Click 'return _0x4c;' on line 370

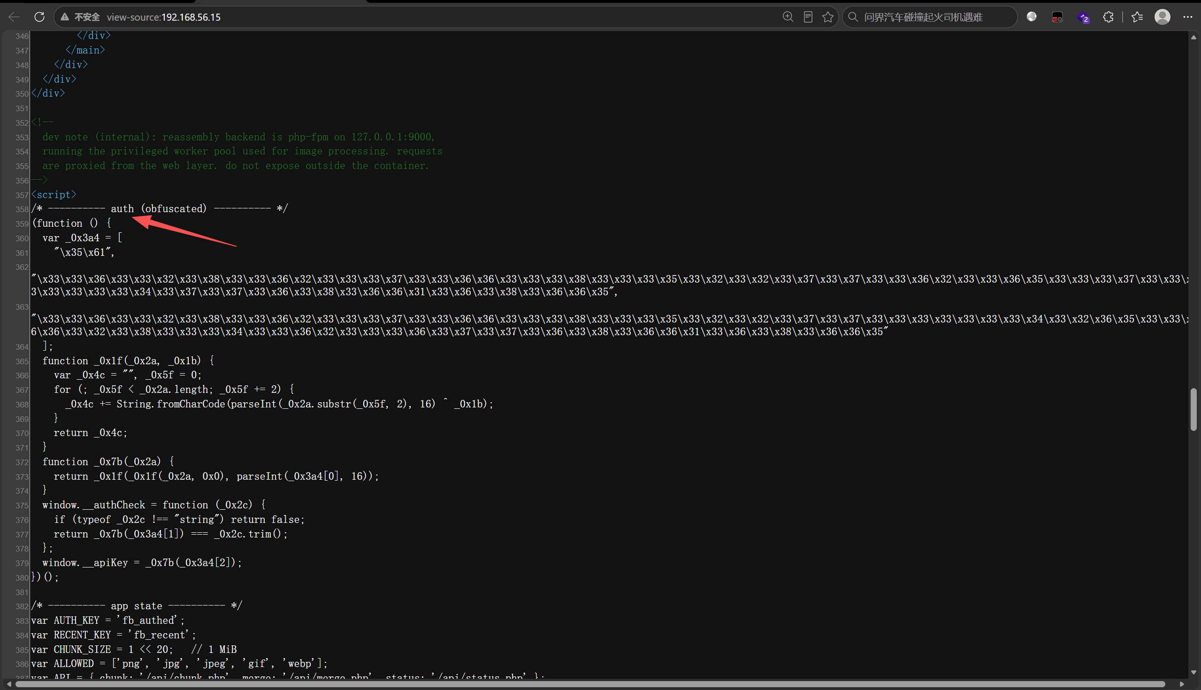click(91, 433)
